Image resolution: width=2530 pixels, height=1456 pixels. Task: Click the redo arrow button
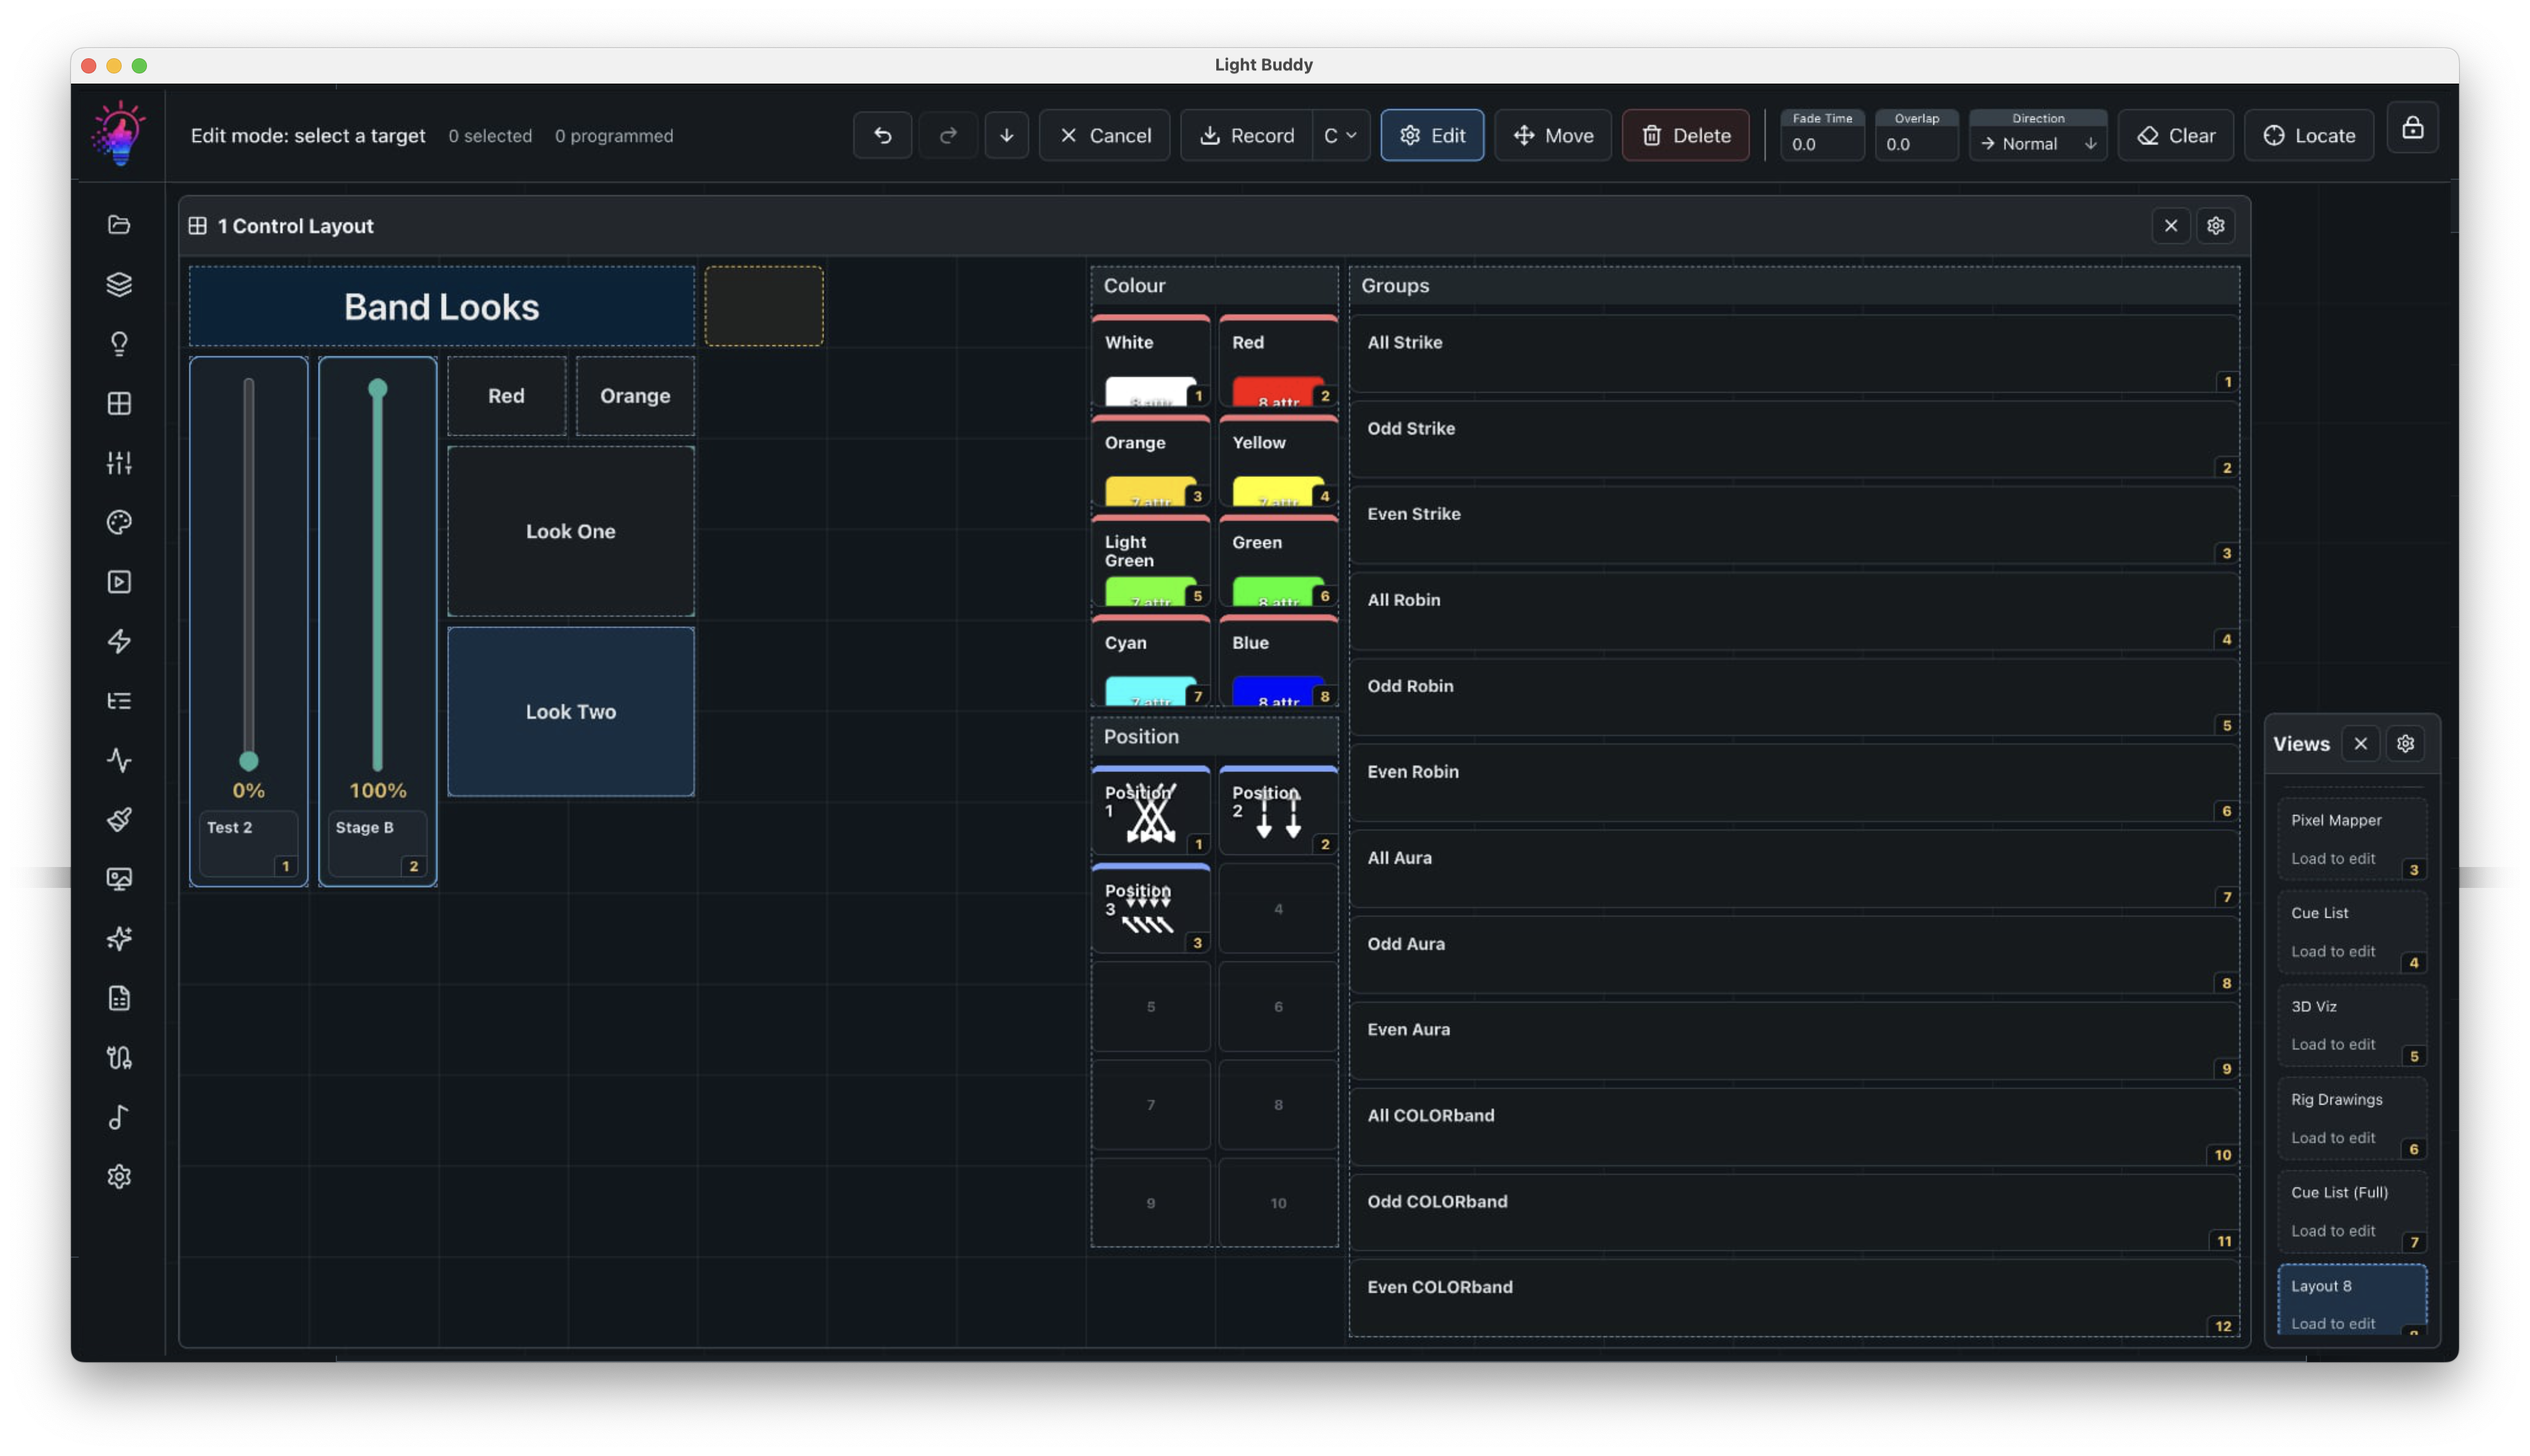coord(948,135)
